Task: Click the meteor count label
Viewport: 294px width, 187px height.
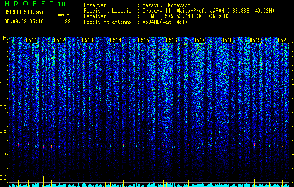Action: [x=66, y=14]
